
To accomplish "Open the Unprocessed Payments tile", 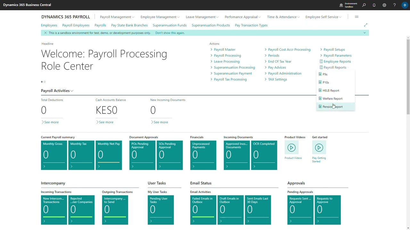I will pos(203,155).
